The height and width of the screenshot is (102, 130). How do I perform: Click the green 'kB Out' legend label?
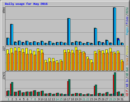point(127,72)
